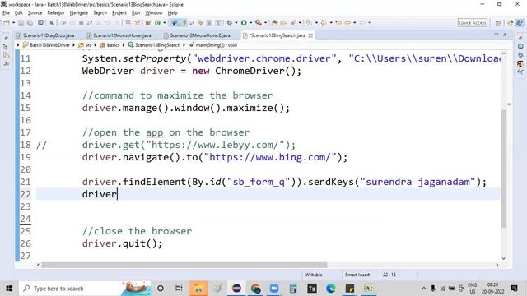Click the Smart Insert status entry
This screenshot has width=527, height=296.
click(357, 275)
